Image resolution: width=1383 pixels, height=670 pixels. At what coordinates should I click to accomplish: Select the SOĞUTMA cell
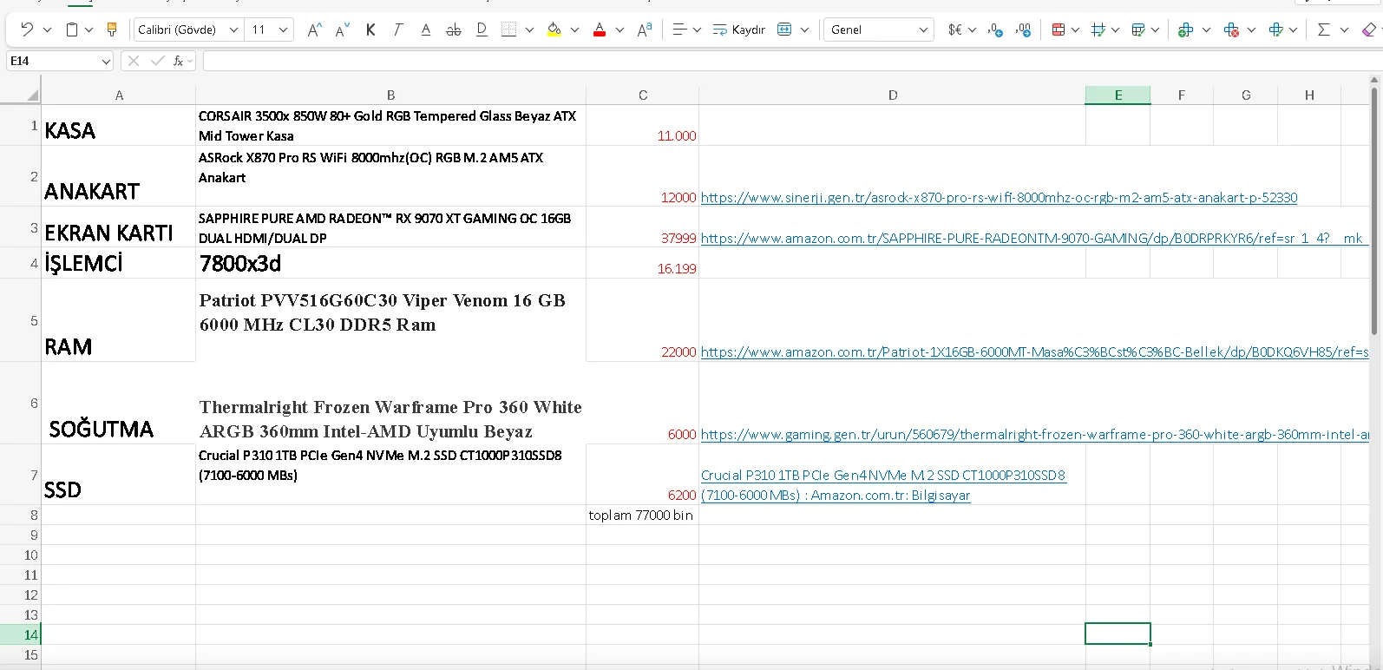(x=119, y=404)
